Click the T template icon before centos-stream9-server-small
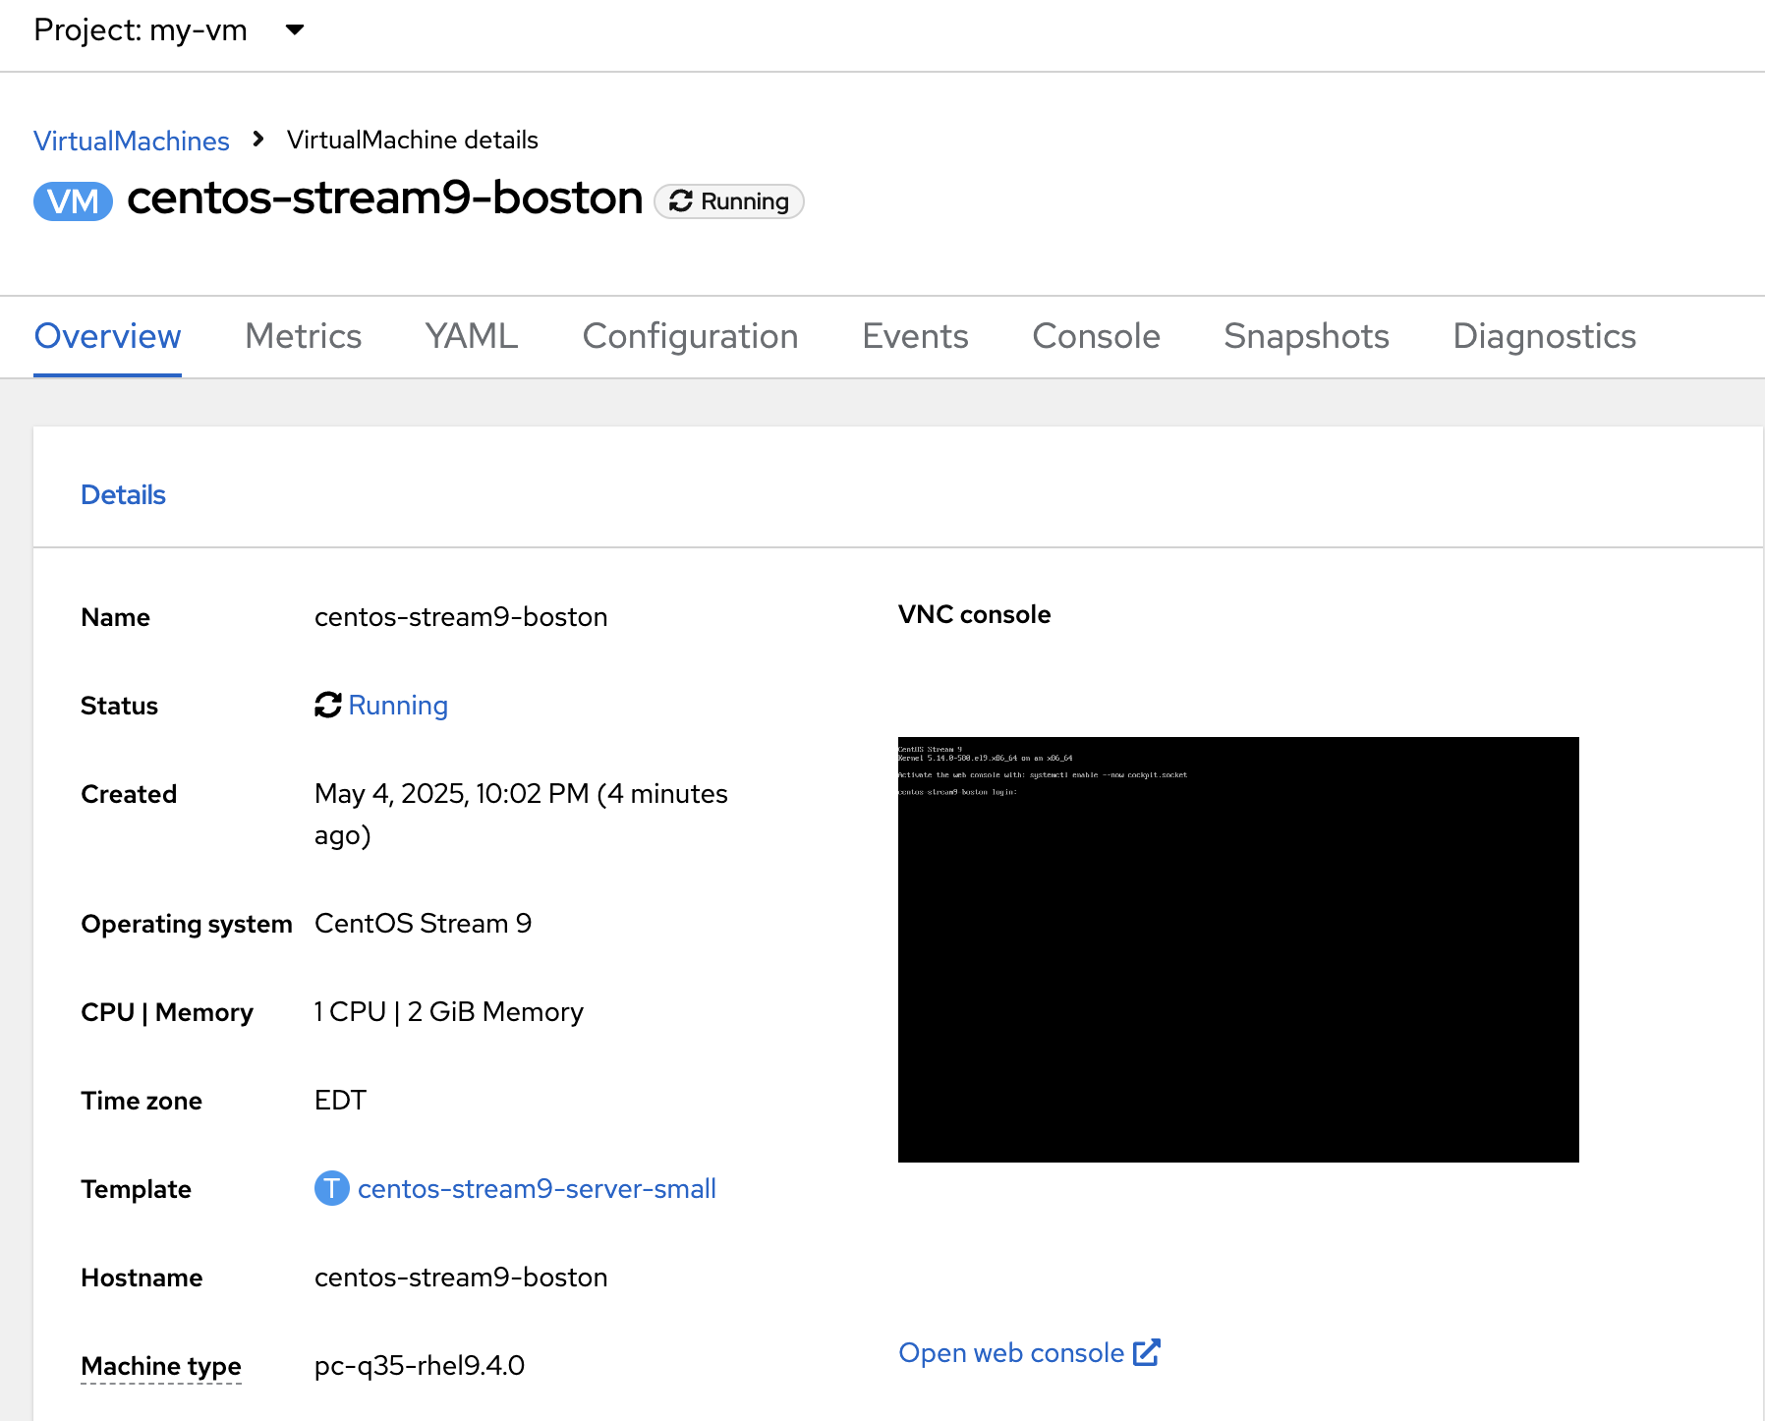This screenshot has height=1421, width=1765. pyautogui.click(x=331, y=1188)
